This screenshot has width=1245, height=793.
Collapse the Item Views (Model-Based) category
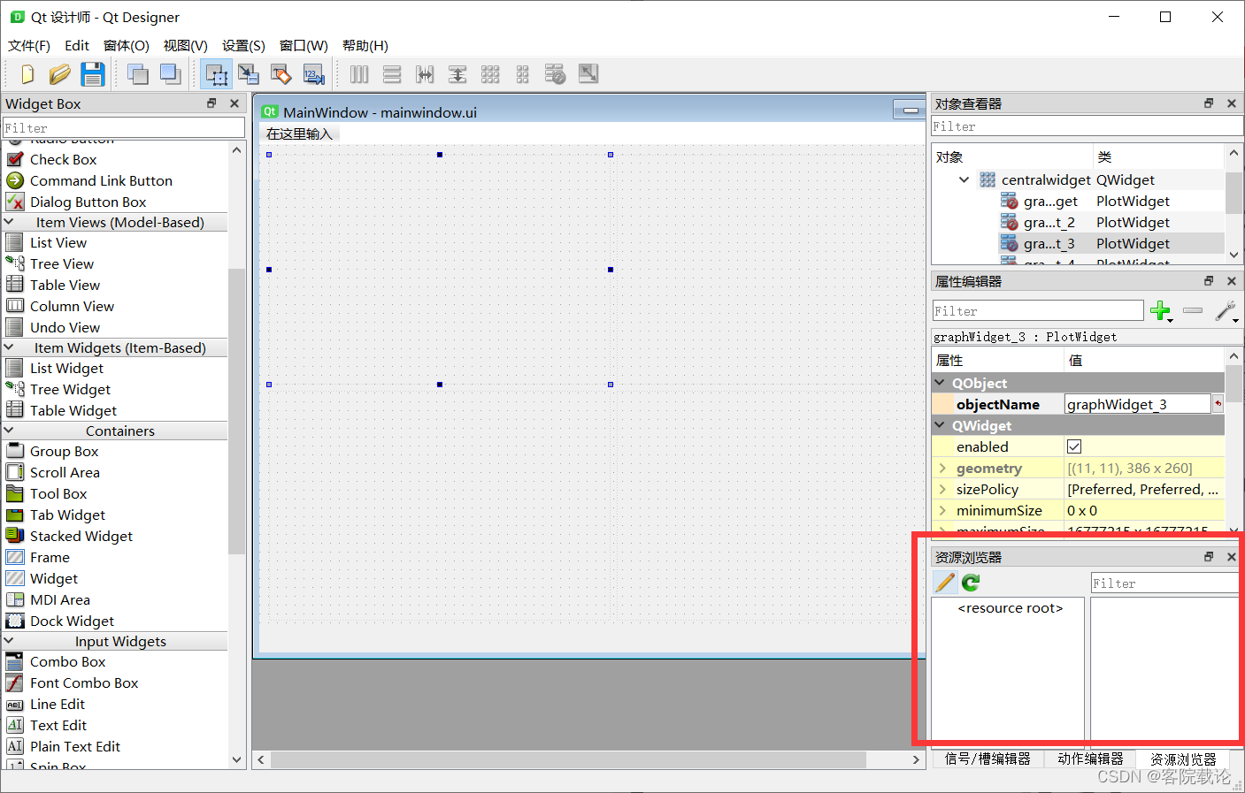pyautogui.click(x=9, y=222)
